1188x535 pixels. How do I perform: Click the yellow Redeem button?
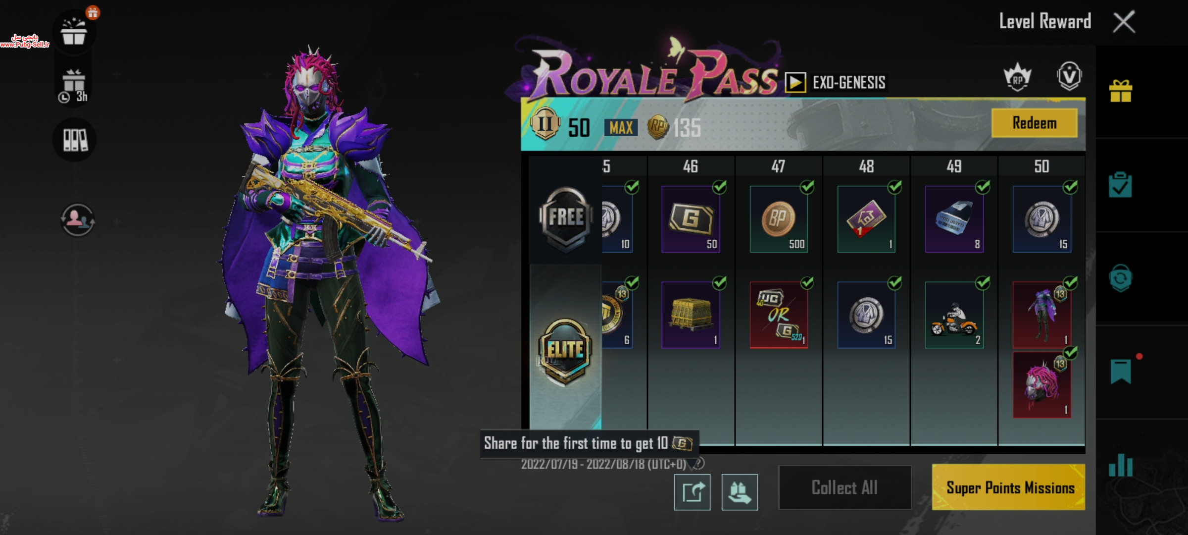click(x=1035, y=123)
